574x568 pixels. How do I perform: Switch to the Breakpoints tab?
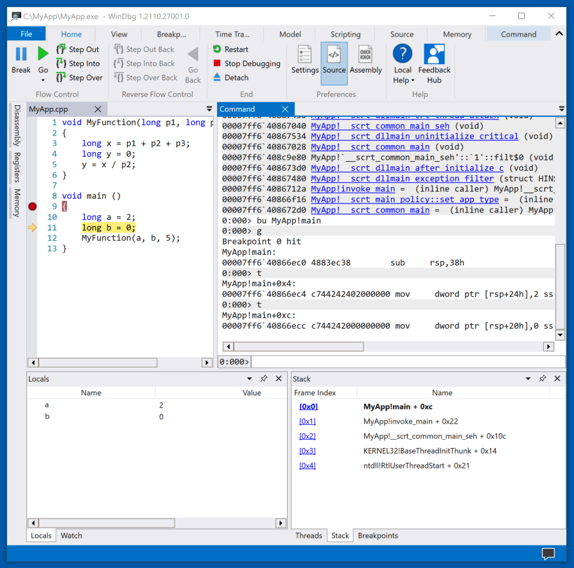pyautogui.click(x=378, y=535)
